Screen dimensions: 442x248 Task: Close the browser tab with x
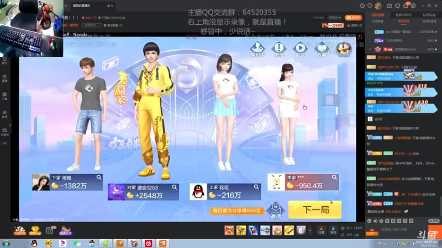[112, 6]
